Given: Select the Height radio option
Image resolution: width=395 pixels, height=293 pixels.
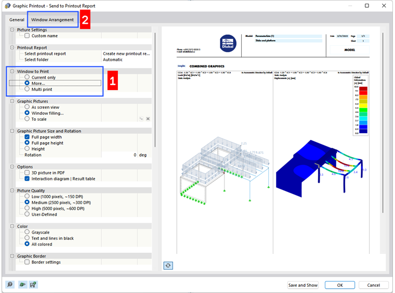Looking at the screenshot, I should pos(27,148).
